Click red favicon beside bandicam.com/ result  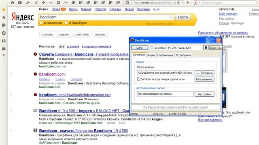(35, 74)
